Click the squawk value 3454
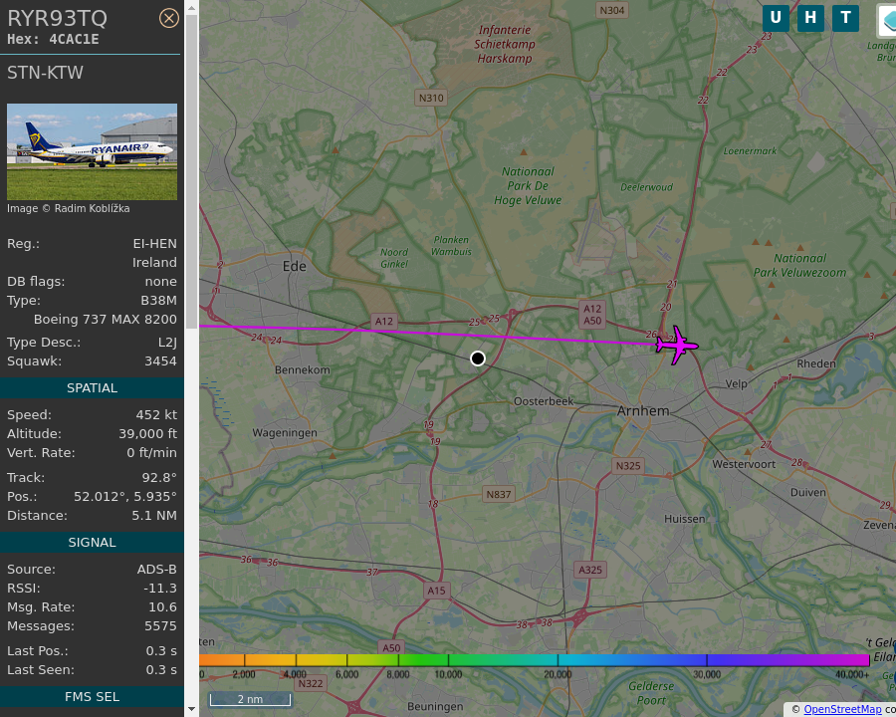Screen dimensions: 896x717 point(160,360)
